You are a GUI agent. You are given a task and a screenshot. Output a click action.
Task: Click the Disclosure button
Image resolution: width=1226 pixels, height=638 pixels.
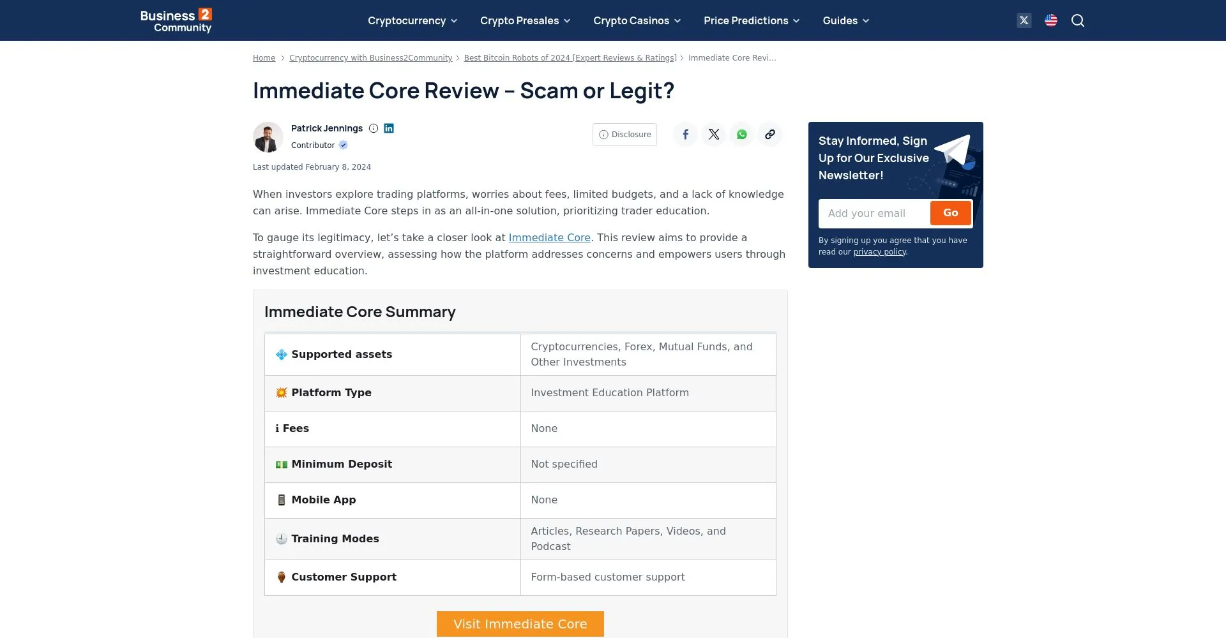(x=624, y=135)
